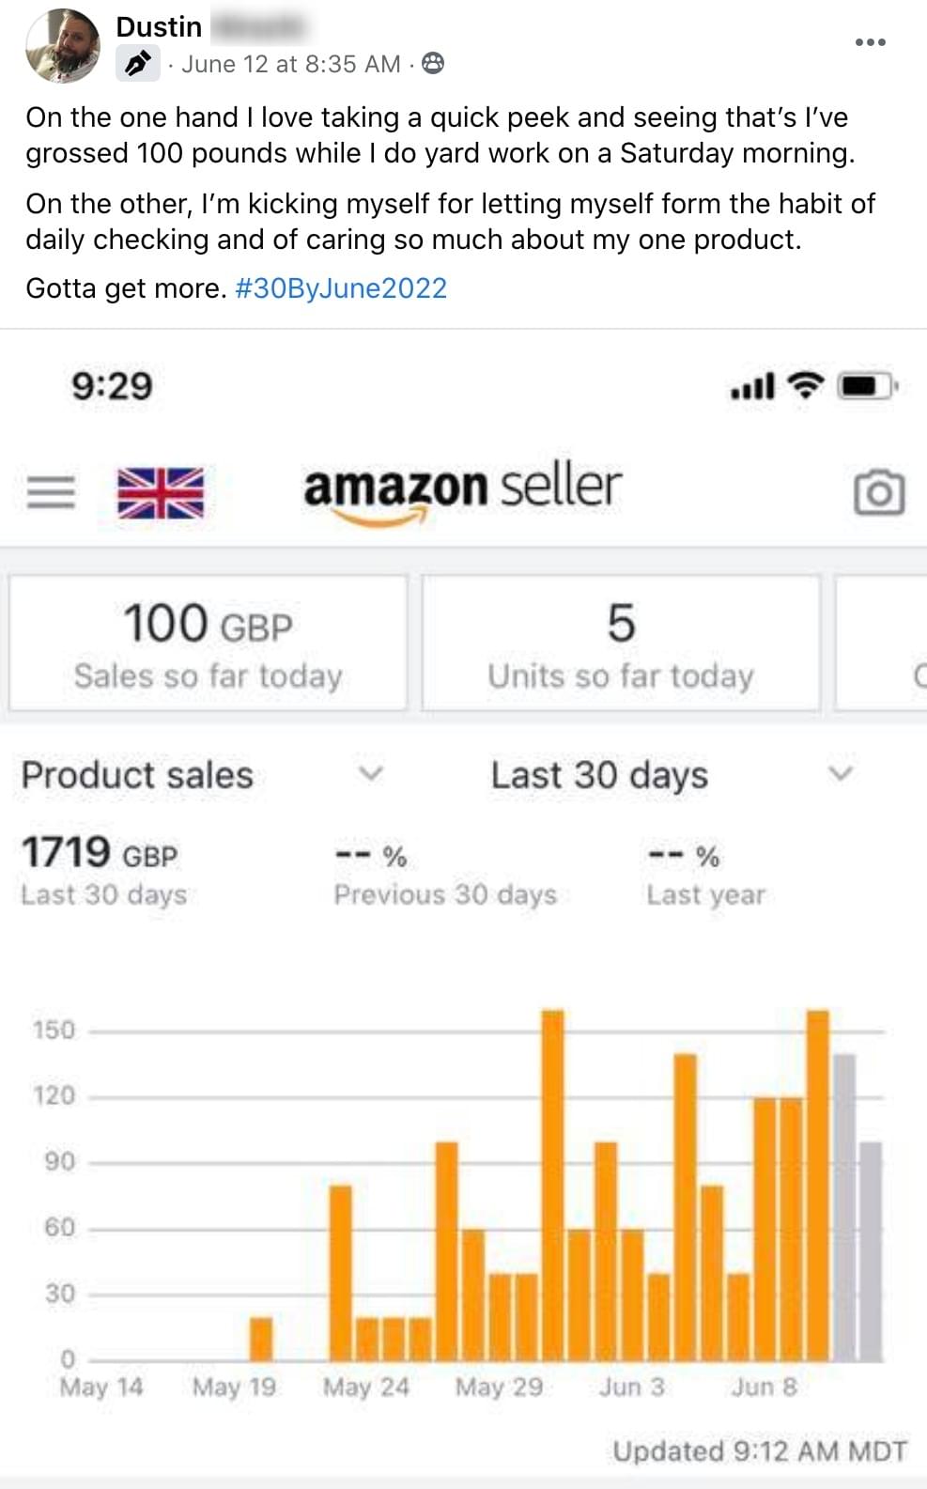Click the group audience privacy icon
Viewport: 927px width, 1489px height.
[x=433, y=64]
